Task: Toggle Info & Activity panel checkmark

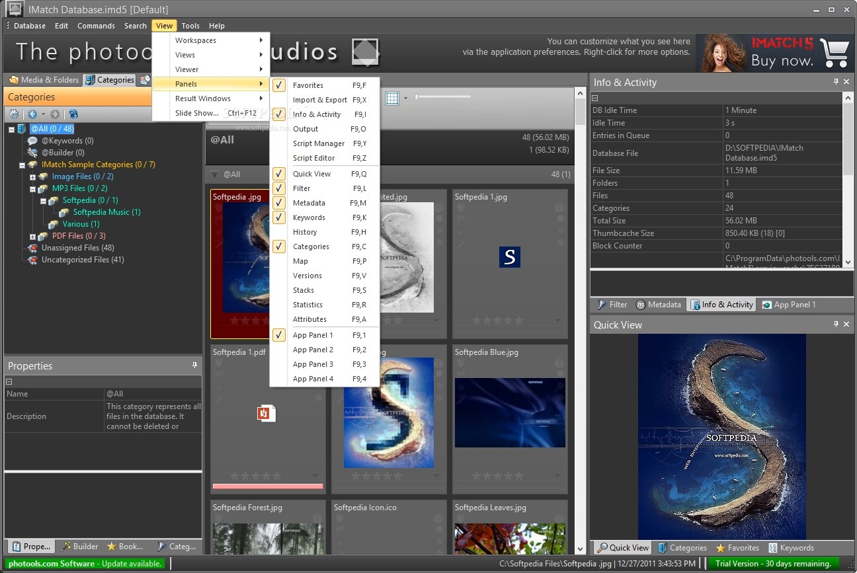Action: coord(279,114)
